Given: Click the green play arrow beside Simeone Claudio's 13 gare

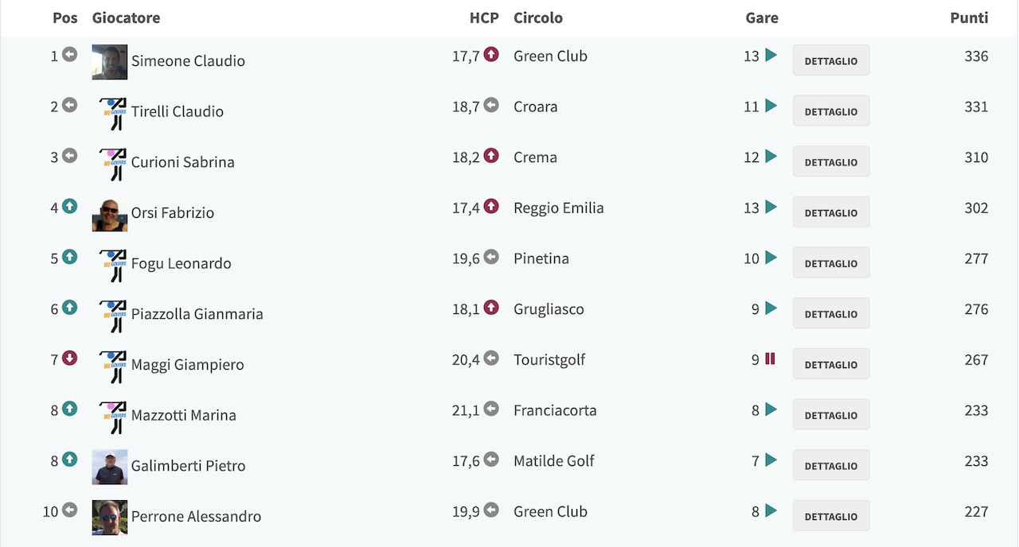Looking at the screenshot, I should pyautogui.click(x=771, y=55).
